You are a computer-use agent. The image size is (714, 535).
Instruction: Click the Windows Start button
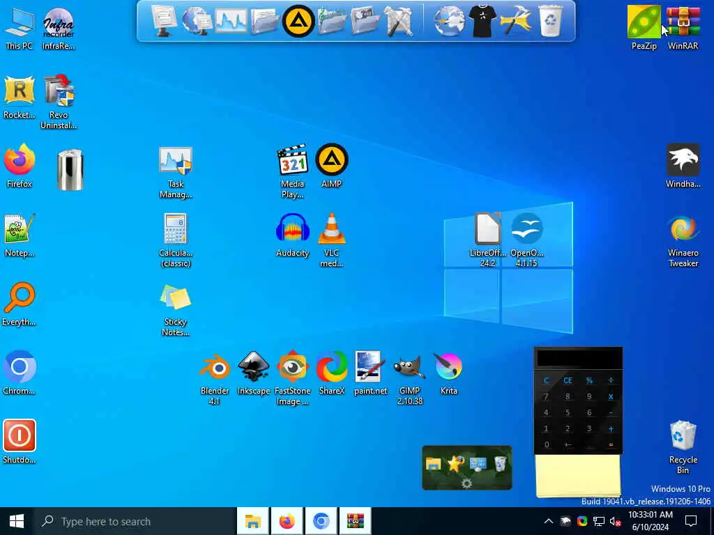tap(17, 521)
